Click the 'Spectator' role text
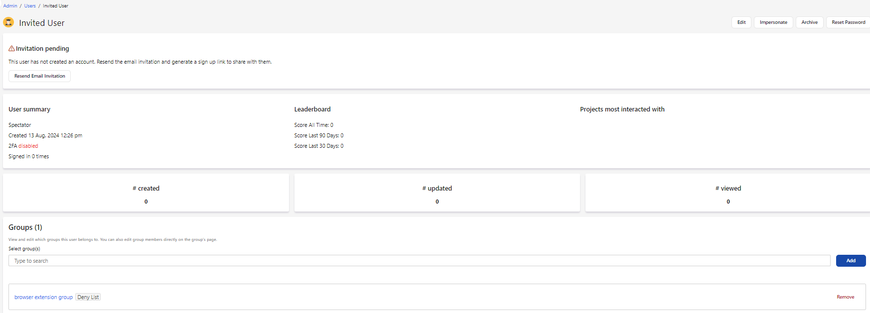Image resolution: width=870 pixels, height=313 pixels. 19,125
